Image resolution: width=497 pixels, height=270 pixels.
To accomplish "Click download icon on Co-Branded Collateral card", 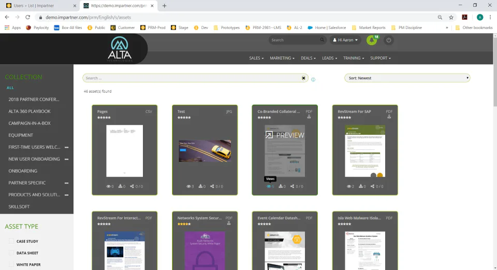I will point(281,186).
